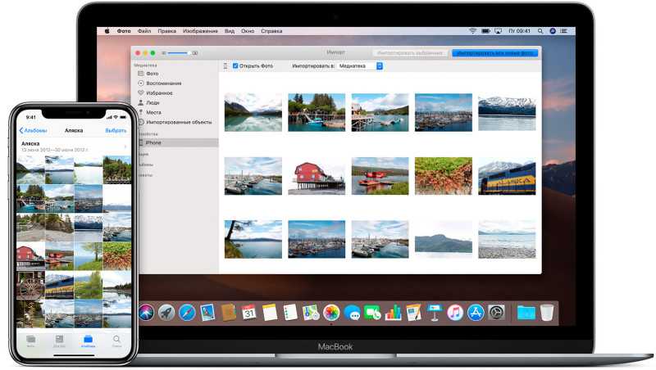Open the Вид menu
Screen dimensions: 656x370
click(230, 31)
